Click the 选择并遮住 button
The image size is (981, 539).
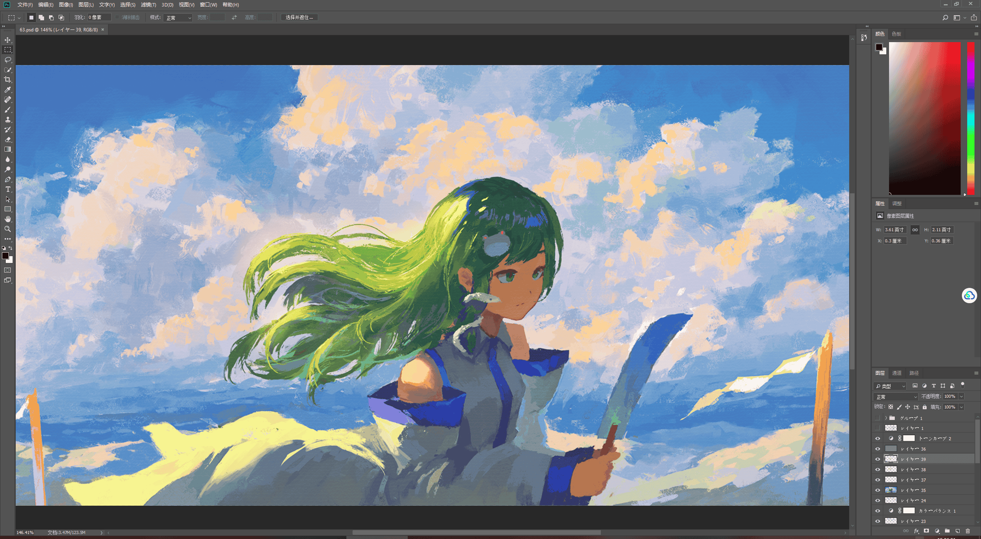[299, 17]
